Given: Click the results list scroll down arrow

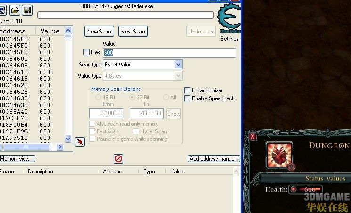Looking at the screenshot, I should [68, 139].
